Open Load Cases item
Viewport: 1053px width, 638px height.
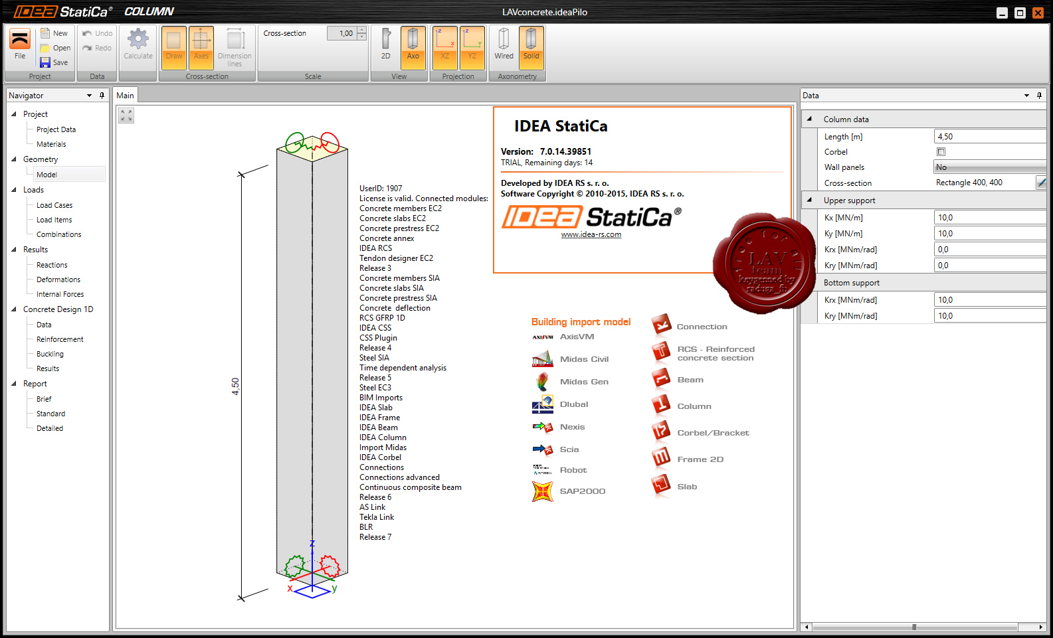coord(54,205)
